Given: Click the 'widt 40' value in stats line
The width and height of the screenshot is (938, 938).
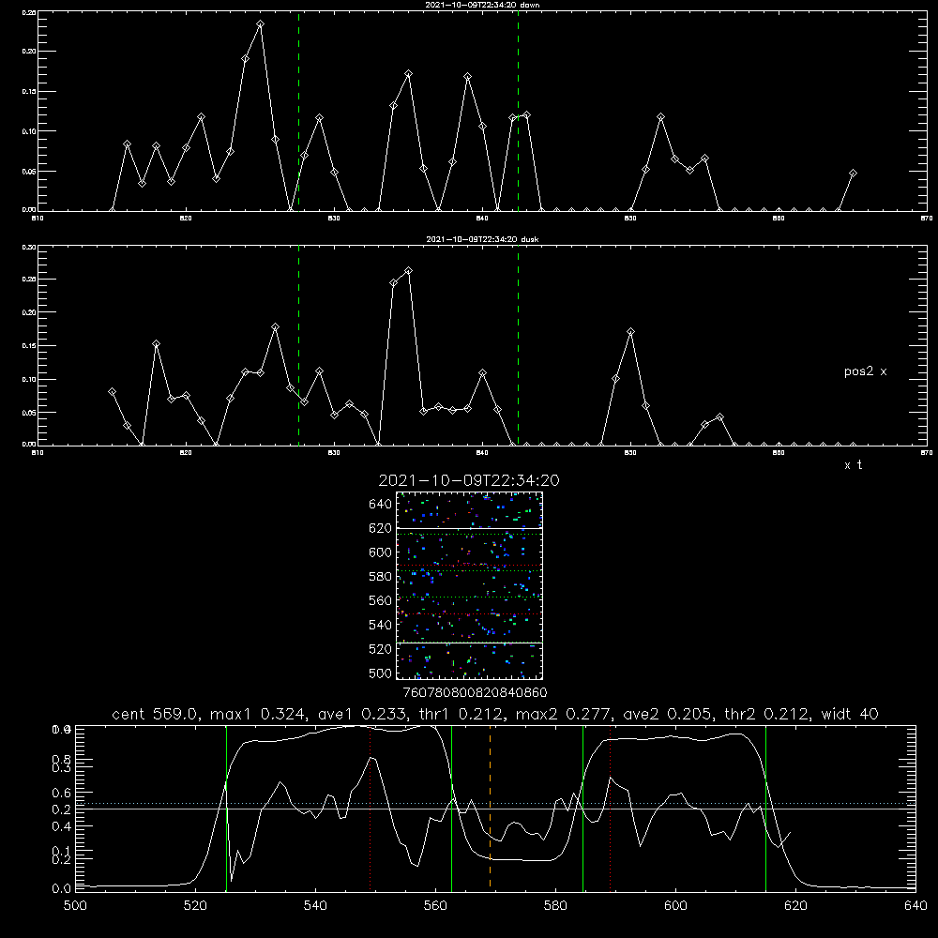Looking at the screenshot, I should (850, 714).
